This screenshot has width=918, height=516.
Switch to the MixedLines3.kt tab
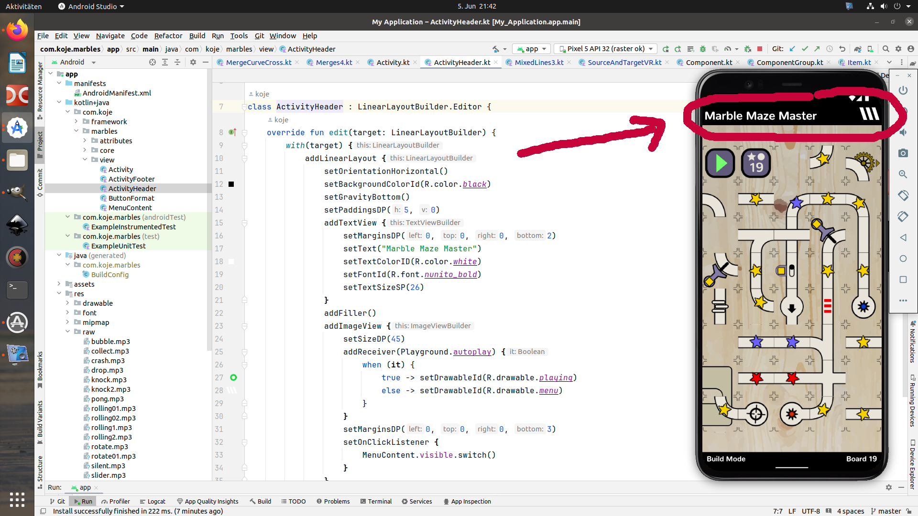[x=538, y=63]
